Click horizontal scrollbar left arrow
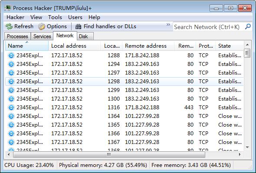 coord(9,154)
